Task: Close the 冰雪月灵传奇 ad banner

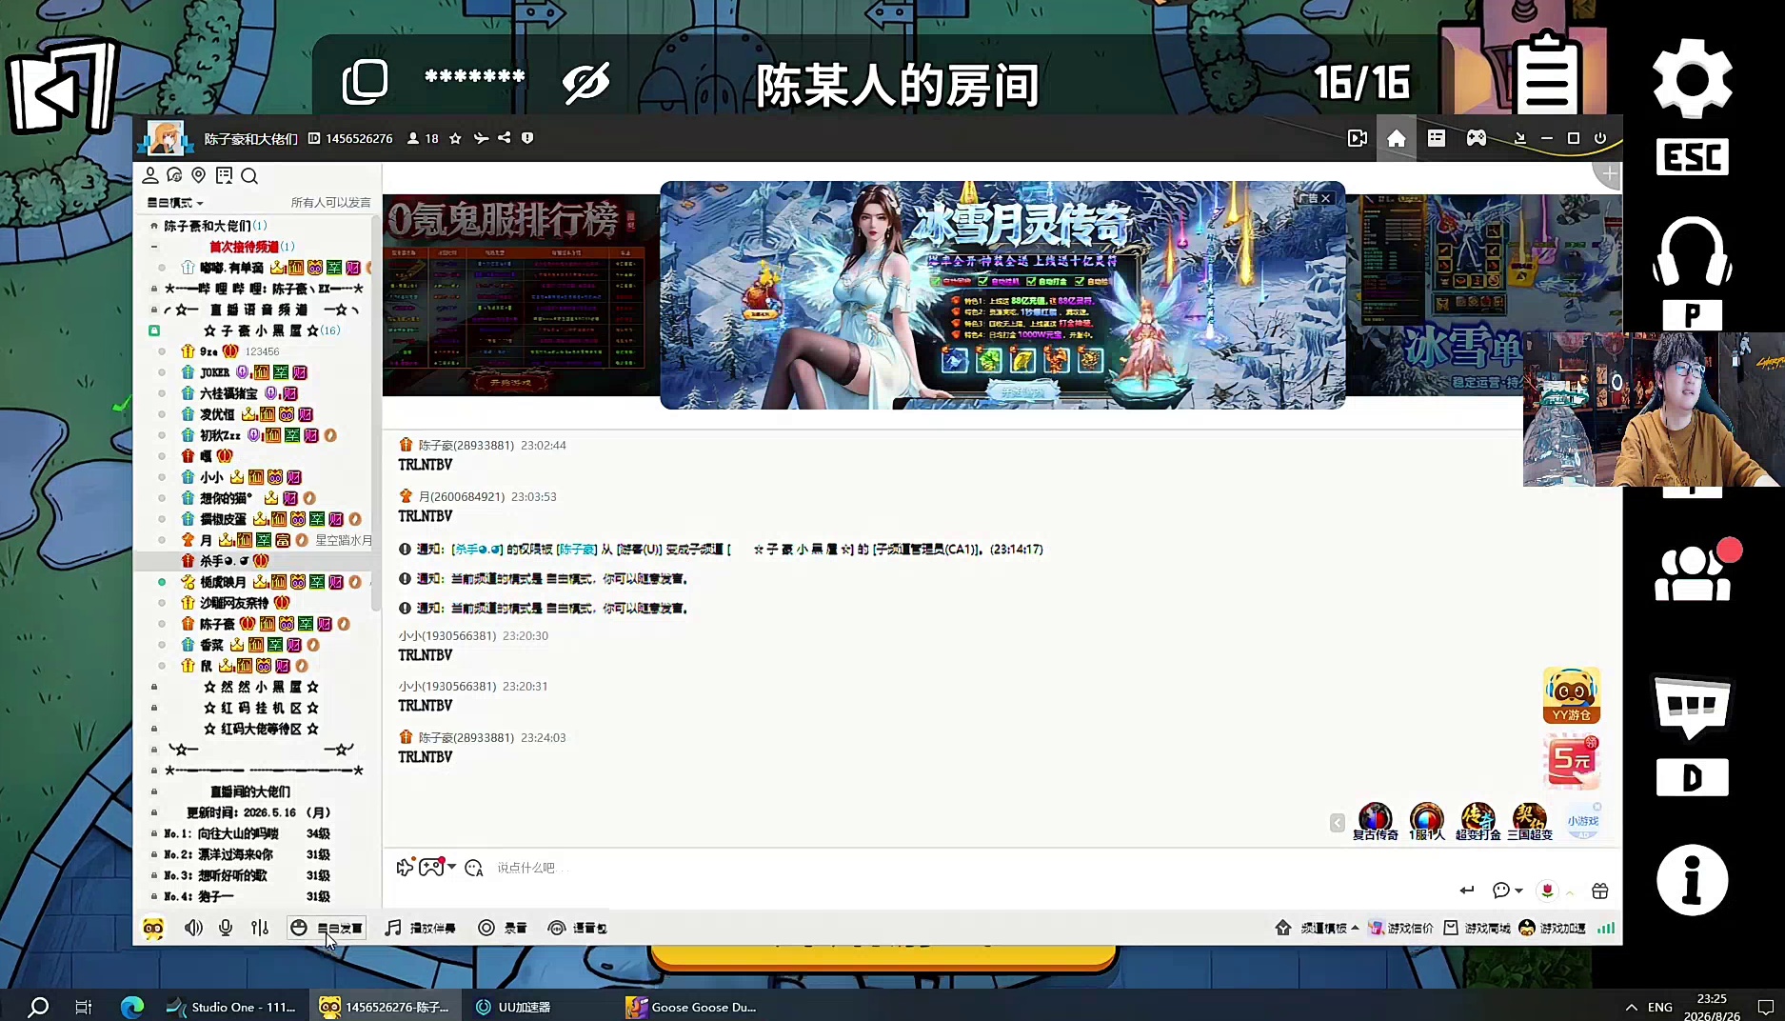Action: 1325,198
